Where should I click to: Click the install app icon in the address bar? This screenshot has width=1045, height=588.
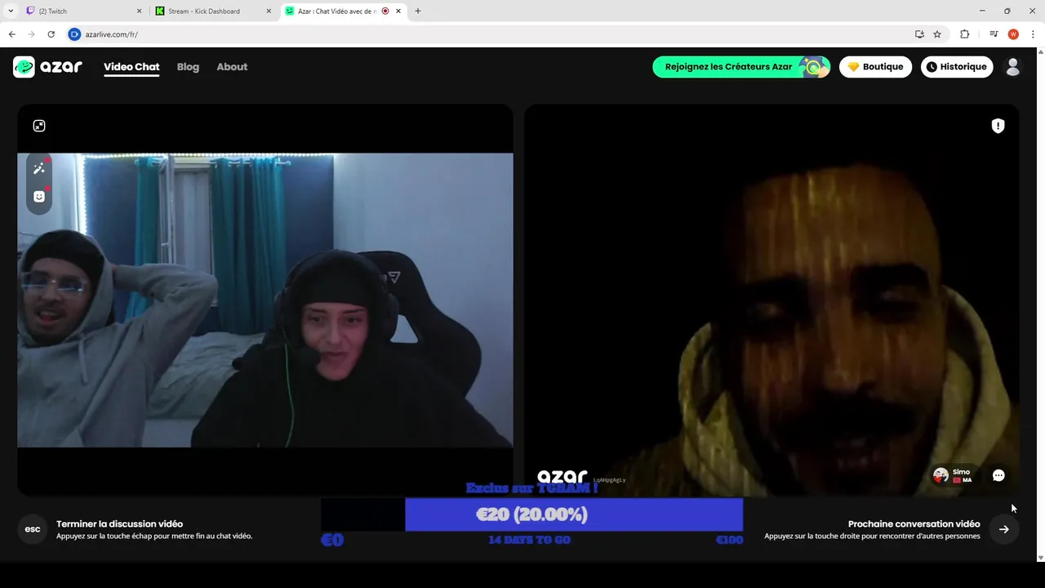point(919,34)
